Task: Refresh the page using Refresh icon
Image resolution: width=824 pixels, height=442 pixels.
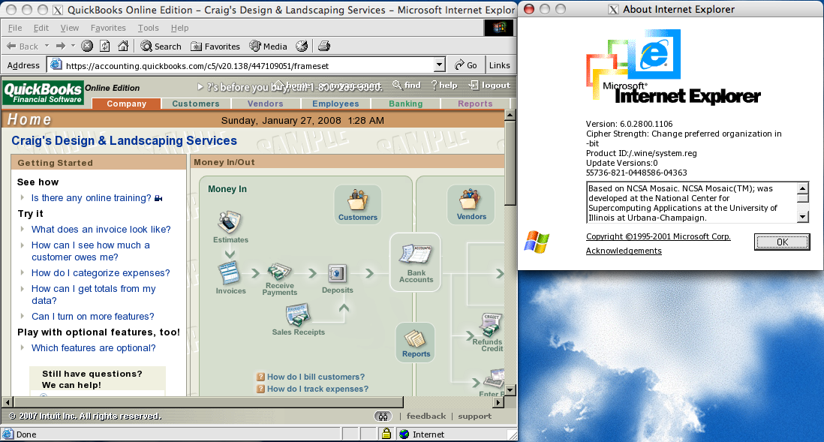Action: (x=105, y=47)
